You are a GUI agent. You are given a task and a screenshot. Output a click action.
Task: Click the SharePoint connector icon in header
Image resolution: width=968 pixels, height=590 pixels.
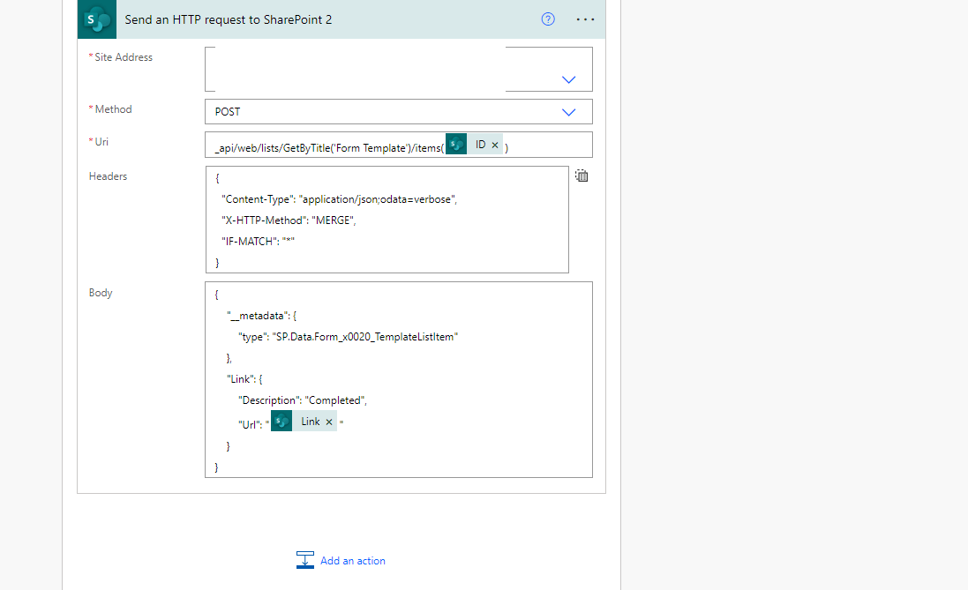[x=97, y=19]
